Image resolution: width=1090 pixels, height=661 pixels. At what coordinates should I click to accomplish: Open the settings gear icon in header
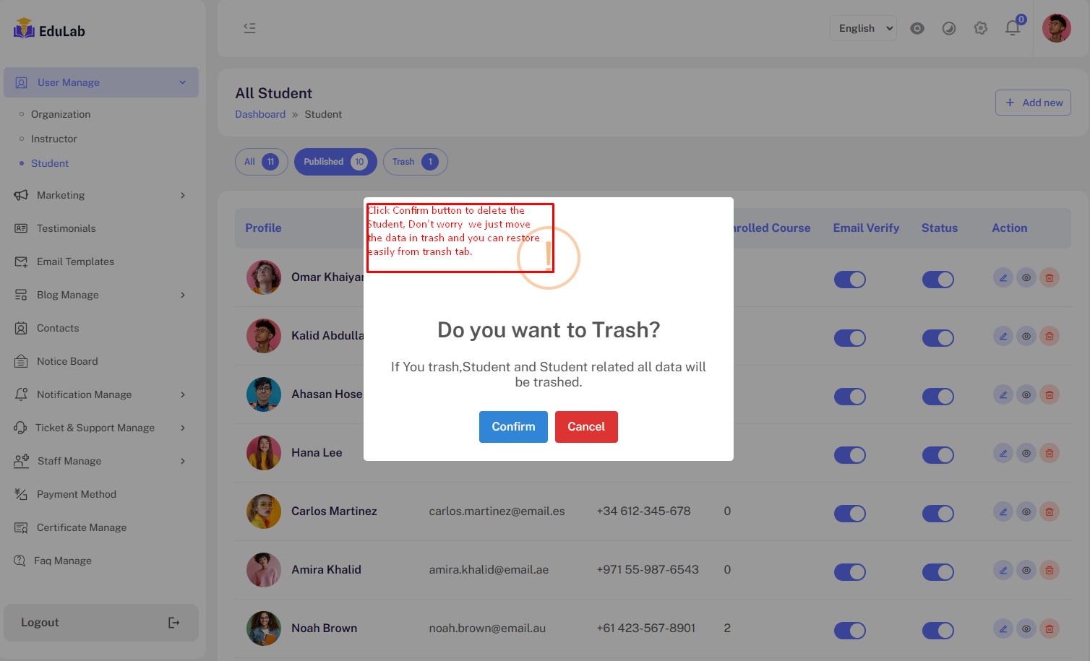coord(980,28)
